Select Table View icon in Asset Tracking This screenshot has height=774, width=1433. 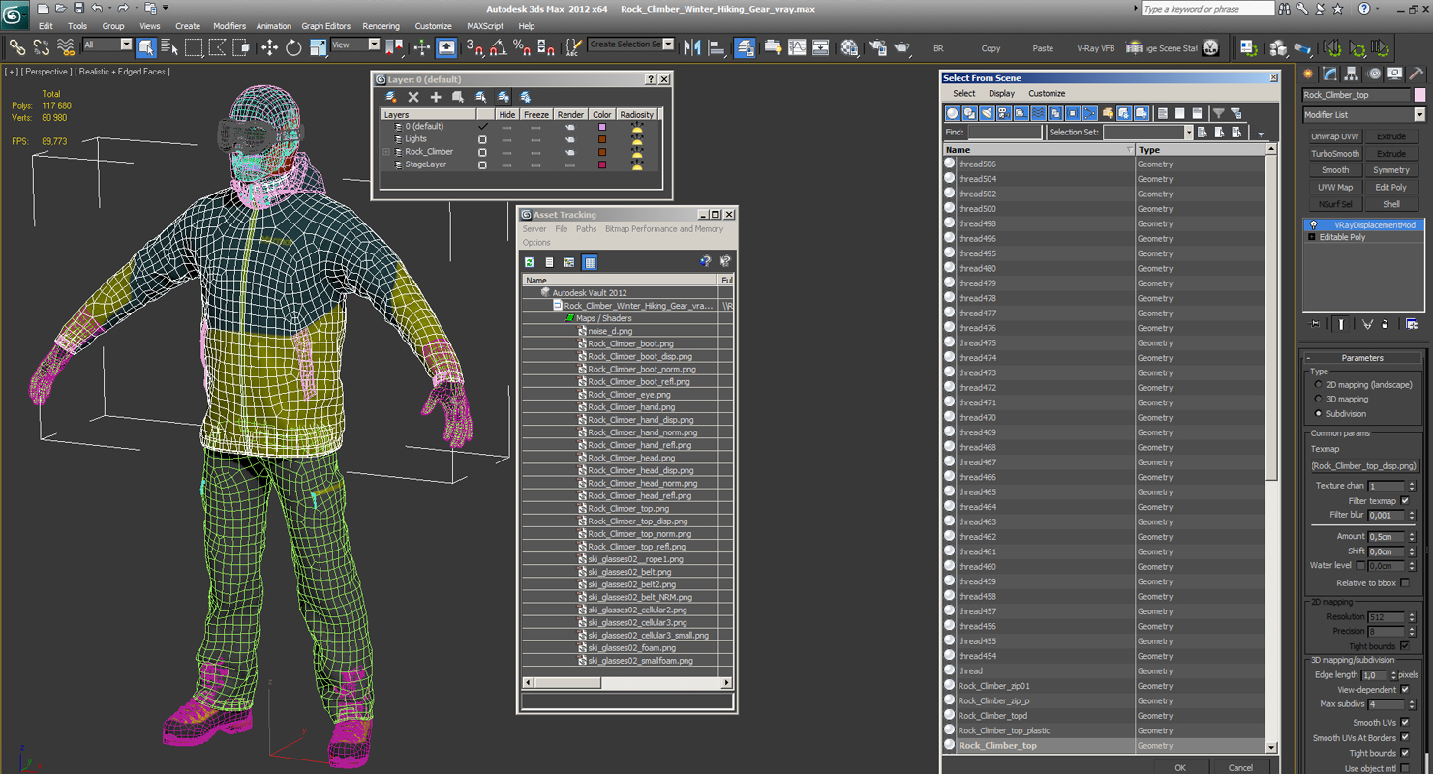(x=590, y=262)
